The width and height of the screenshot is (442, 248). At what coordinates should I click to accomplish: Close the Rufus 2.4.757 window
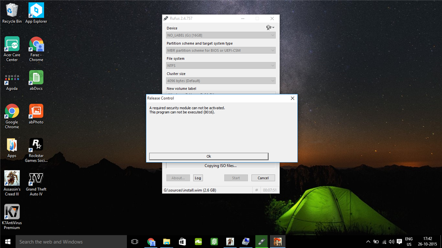coord(272,18)
